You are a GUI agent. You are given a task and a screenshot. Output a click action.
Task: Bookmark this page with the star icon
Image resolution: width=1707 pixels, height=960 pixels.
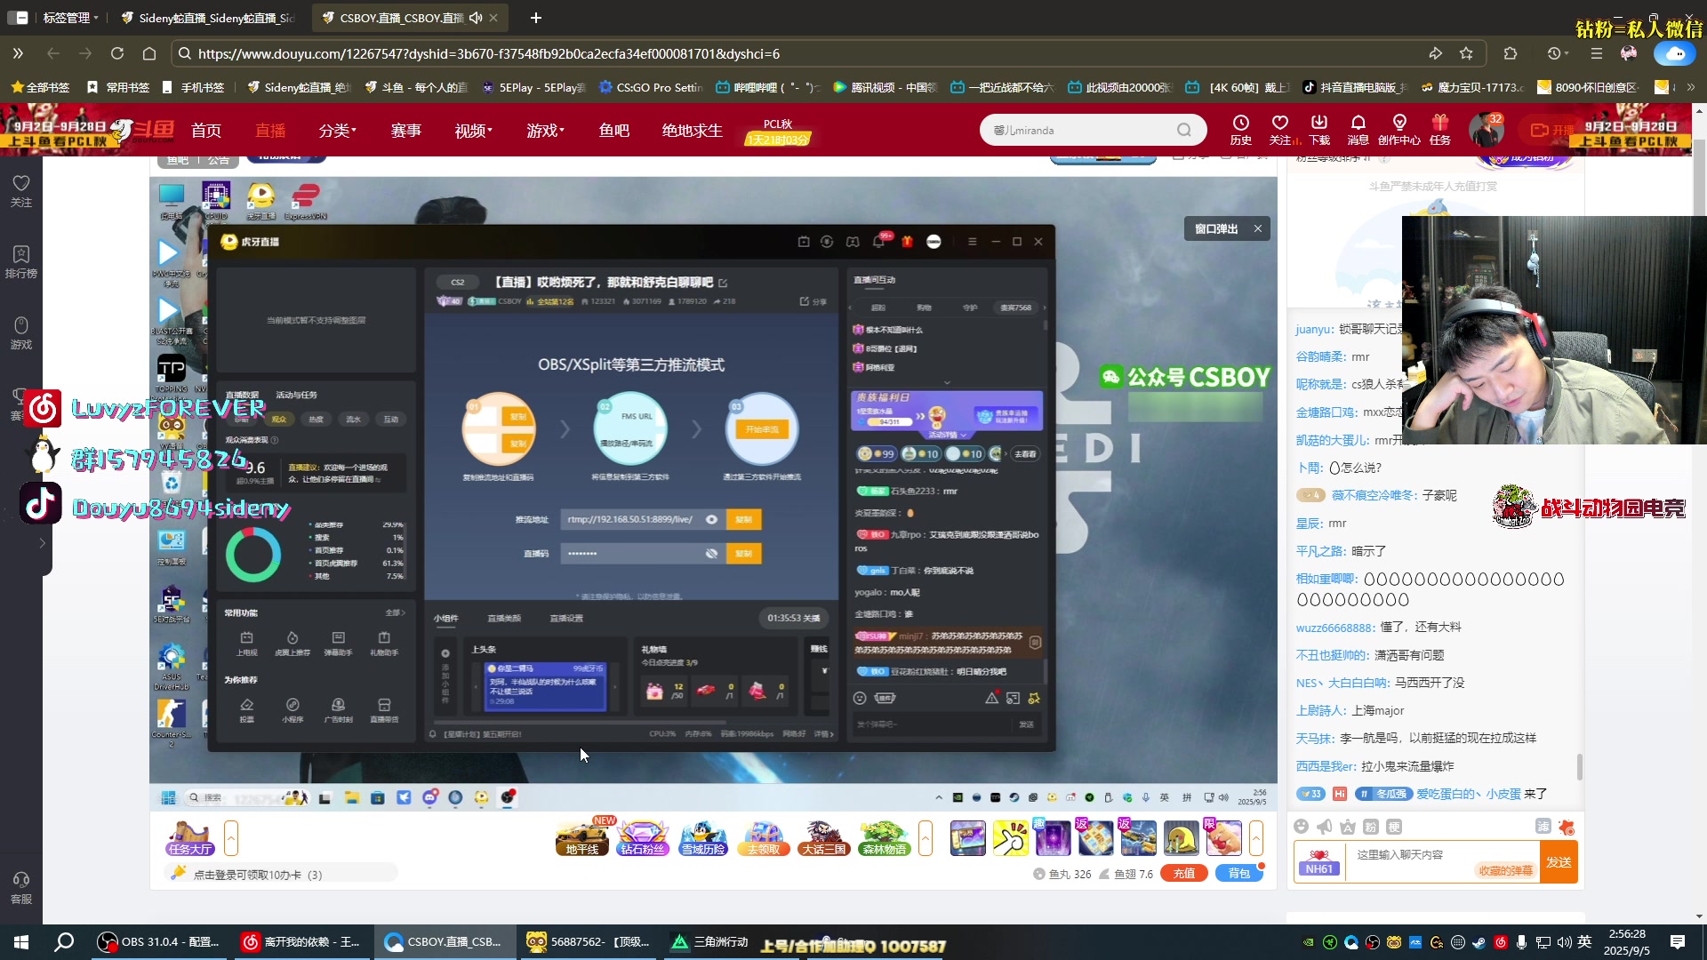coord(1466,53)
